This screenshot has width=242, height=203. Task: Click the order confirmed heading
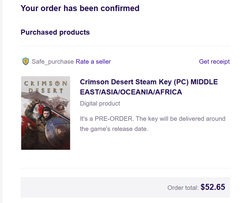click(x=80, y=8)
